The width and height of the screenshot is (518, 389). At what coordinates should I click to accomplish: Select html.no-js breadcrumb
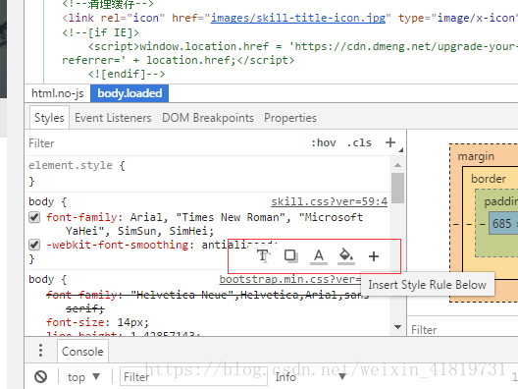click(x=58, y=93)
